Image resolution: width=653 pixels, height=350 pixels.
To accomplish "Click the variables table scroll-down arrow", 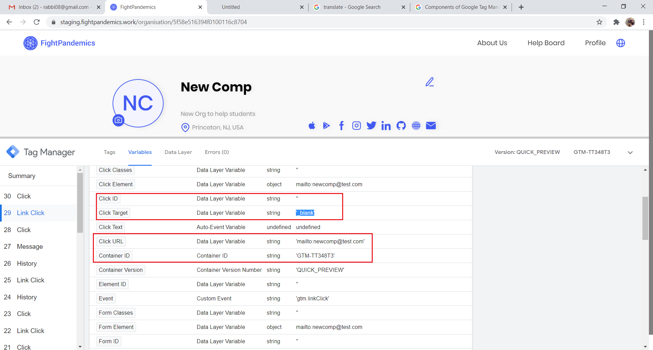I will [x=645, y=347].
